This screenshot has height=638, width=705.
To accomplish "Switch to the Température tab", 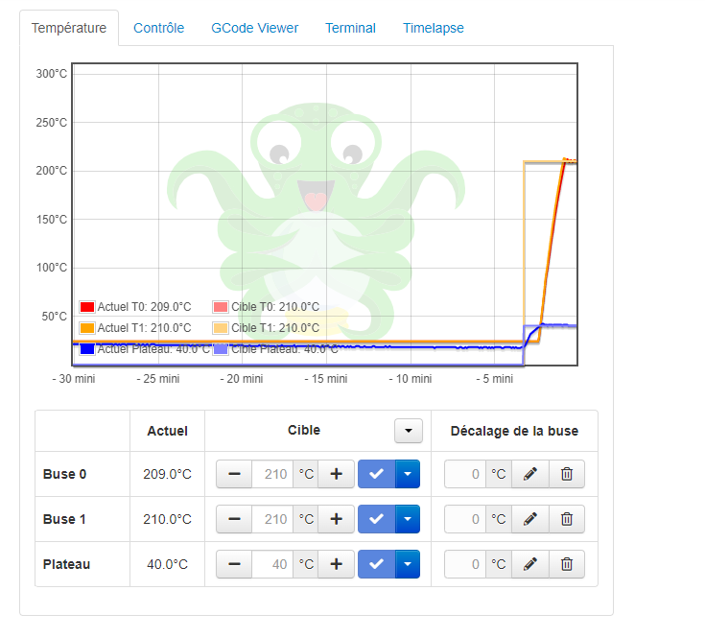I will pos(69,28).
